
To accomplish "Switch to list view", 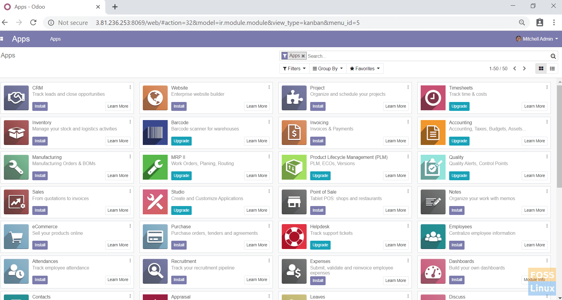I will pos(552,68).
